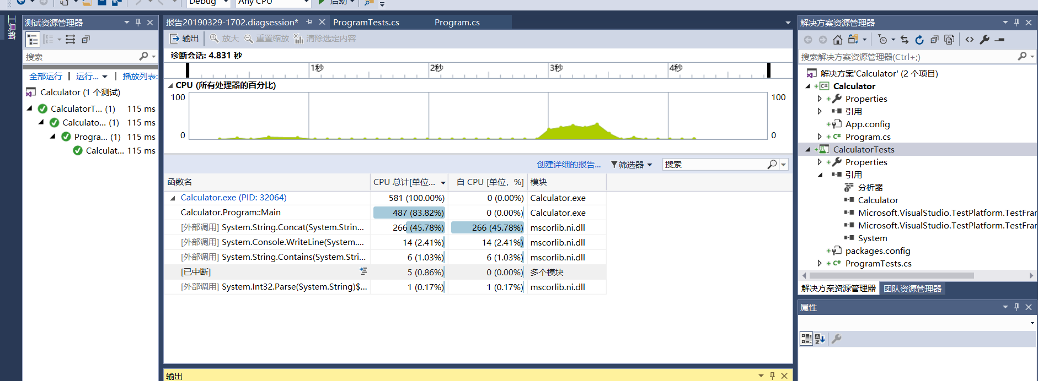Image resolution: width=1038 pixels, height=381 pixels.
Task: Collapse the CPU graph section triangle
Action: 170,85
